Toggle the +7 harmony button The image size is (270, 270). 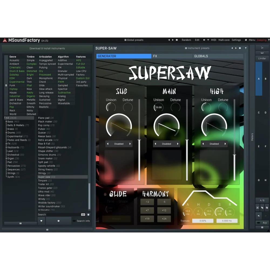[x=147, y=210]
